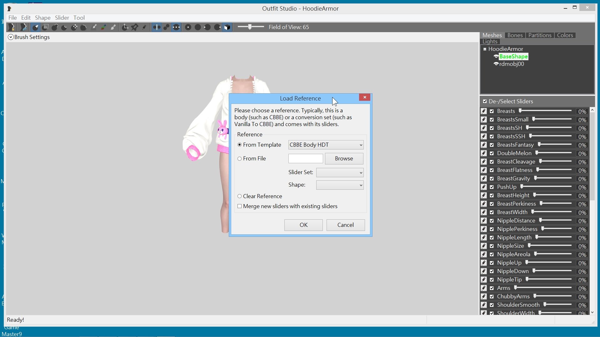
Task: Uncheck the ChubbyArms slider checkbox
Action: click(x=492, y=296)
